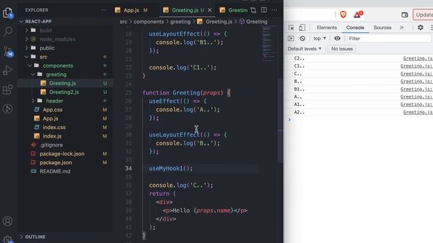
Task: Activate the DevTools inspect element picker
Action: pyautogui.click(x=291, y=28)
